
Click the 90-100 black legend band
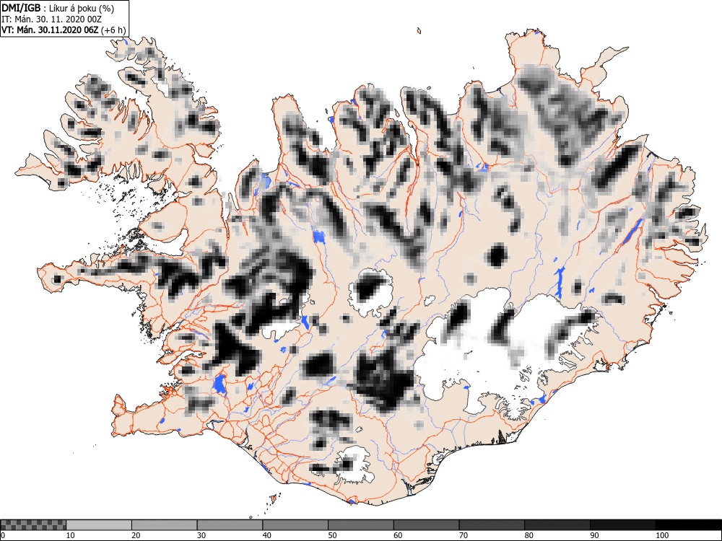[622, 525]
